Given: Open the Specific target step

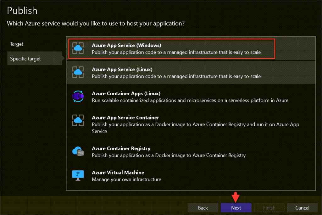Looking at the screenshot, I should [35, 59].
